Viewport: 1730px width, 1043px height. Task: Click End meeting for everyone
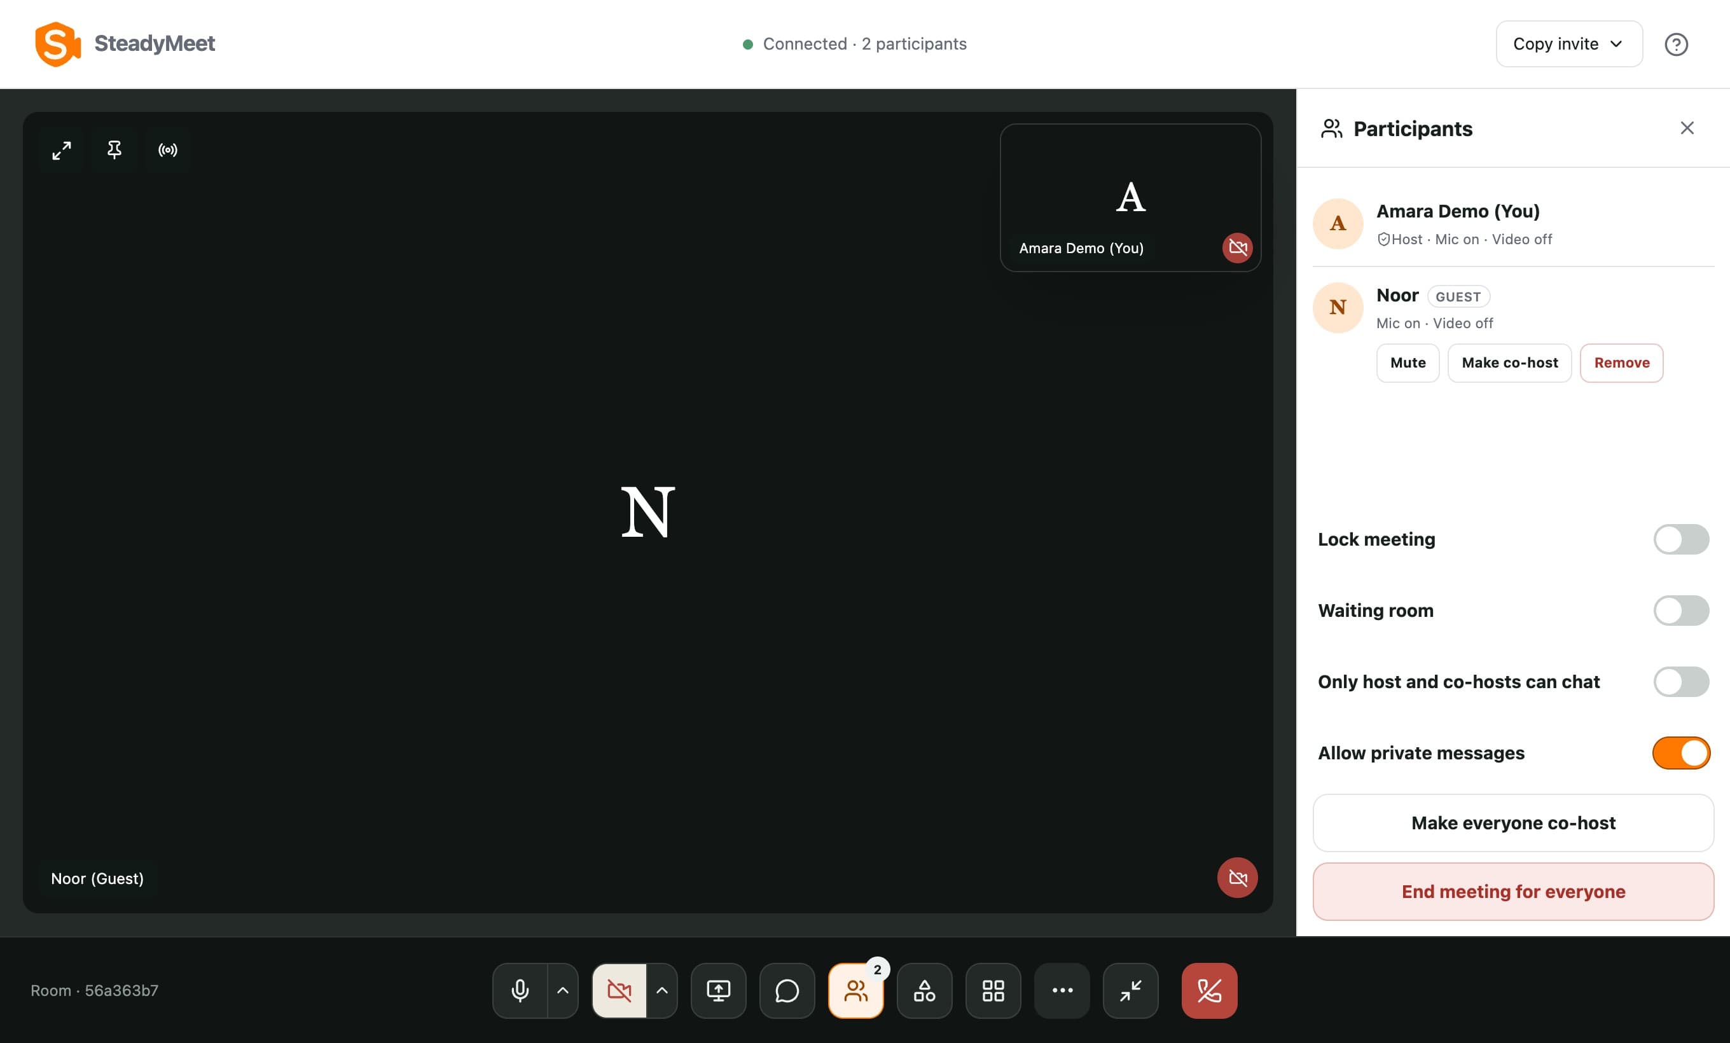tap(1513, 892)
